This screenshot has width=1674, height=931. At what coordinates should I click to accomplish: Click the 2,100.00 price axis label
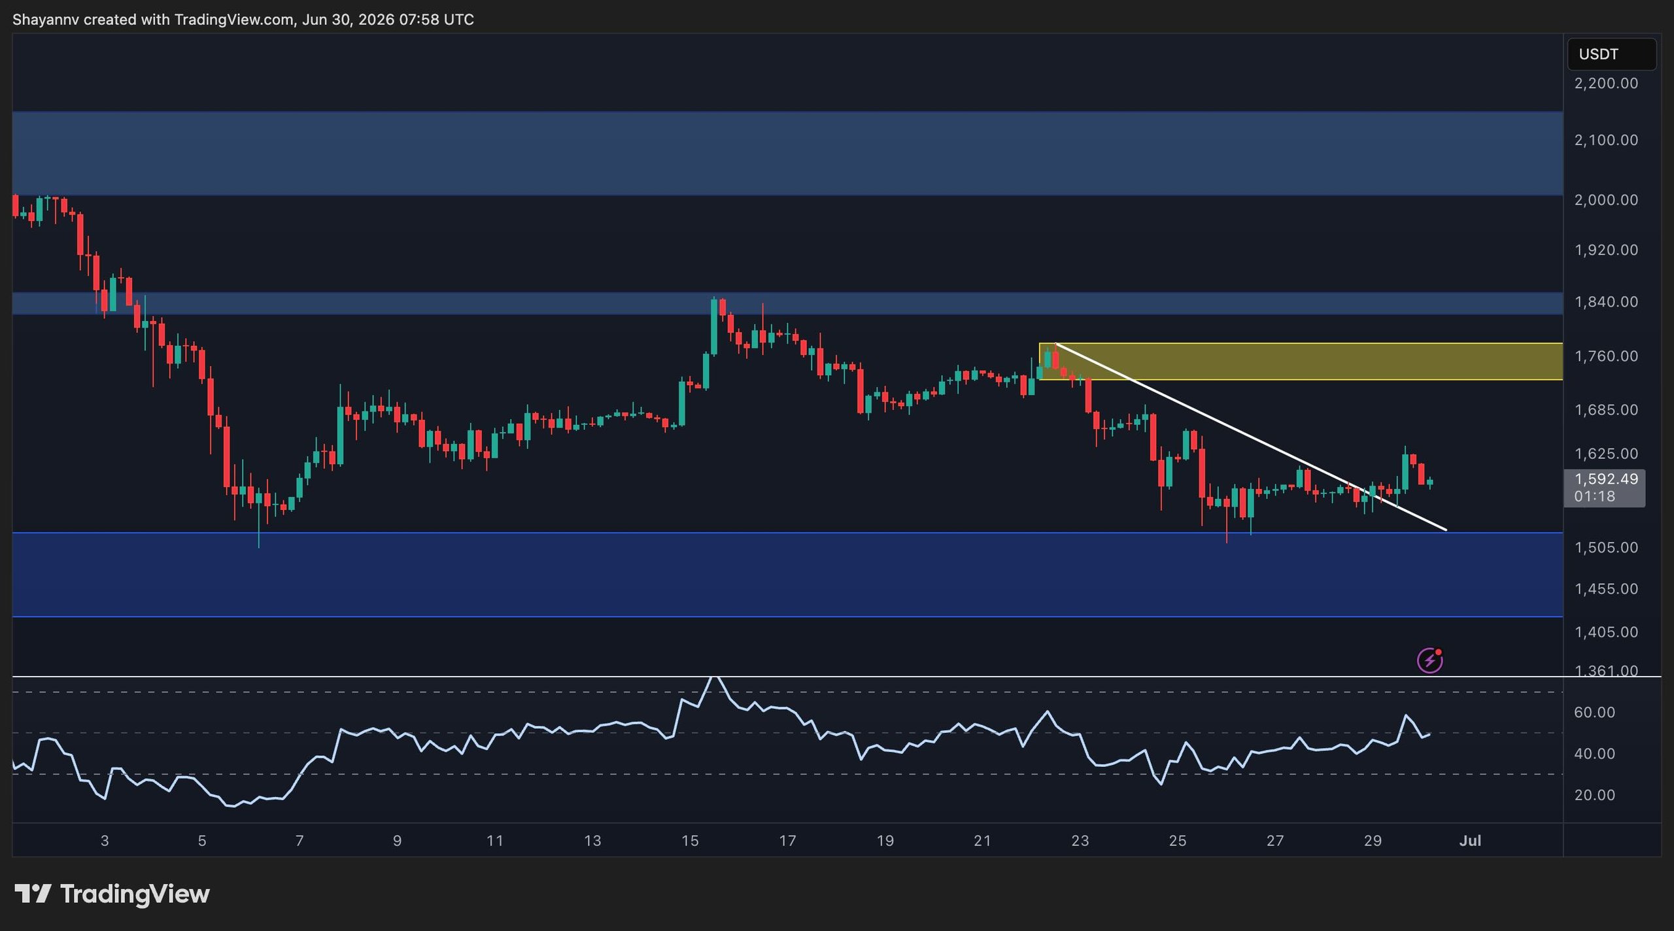pos(1606,140)
